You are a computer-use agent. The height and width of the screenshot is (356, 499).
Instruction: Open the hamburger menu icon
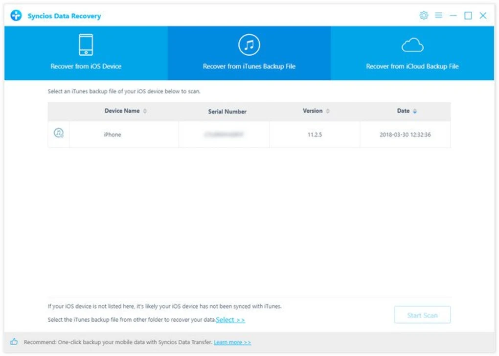(438, 16)
